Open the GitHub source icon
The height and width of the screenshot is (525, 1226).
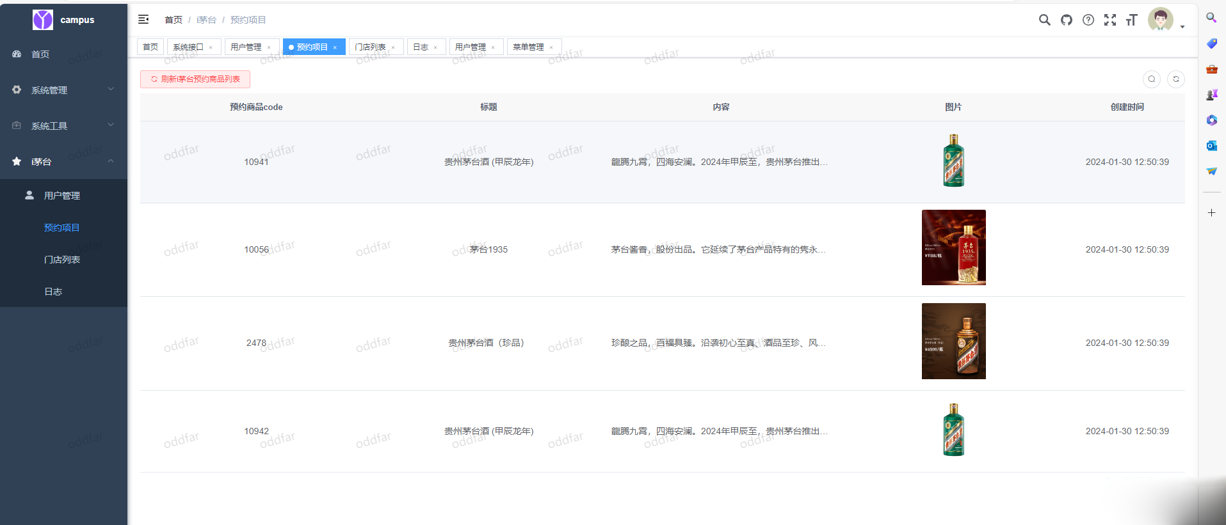pyautogui.click(x=1066, y=20)
